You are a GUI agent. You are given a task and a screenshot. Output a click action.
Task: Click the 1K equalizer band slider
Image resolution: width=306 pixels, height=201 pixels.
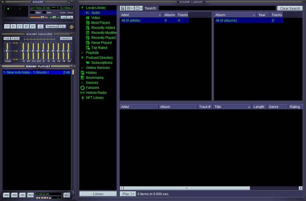point(43,51)
